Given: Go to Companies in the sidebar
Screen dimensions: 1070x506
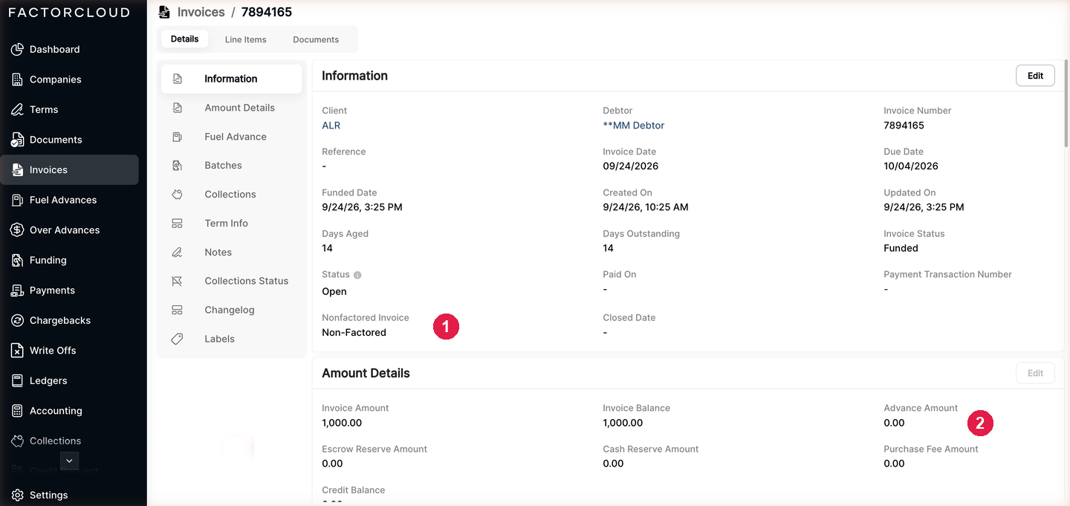Looking at the screenshot, I should tap(69, 80).
